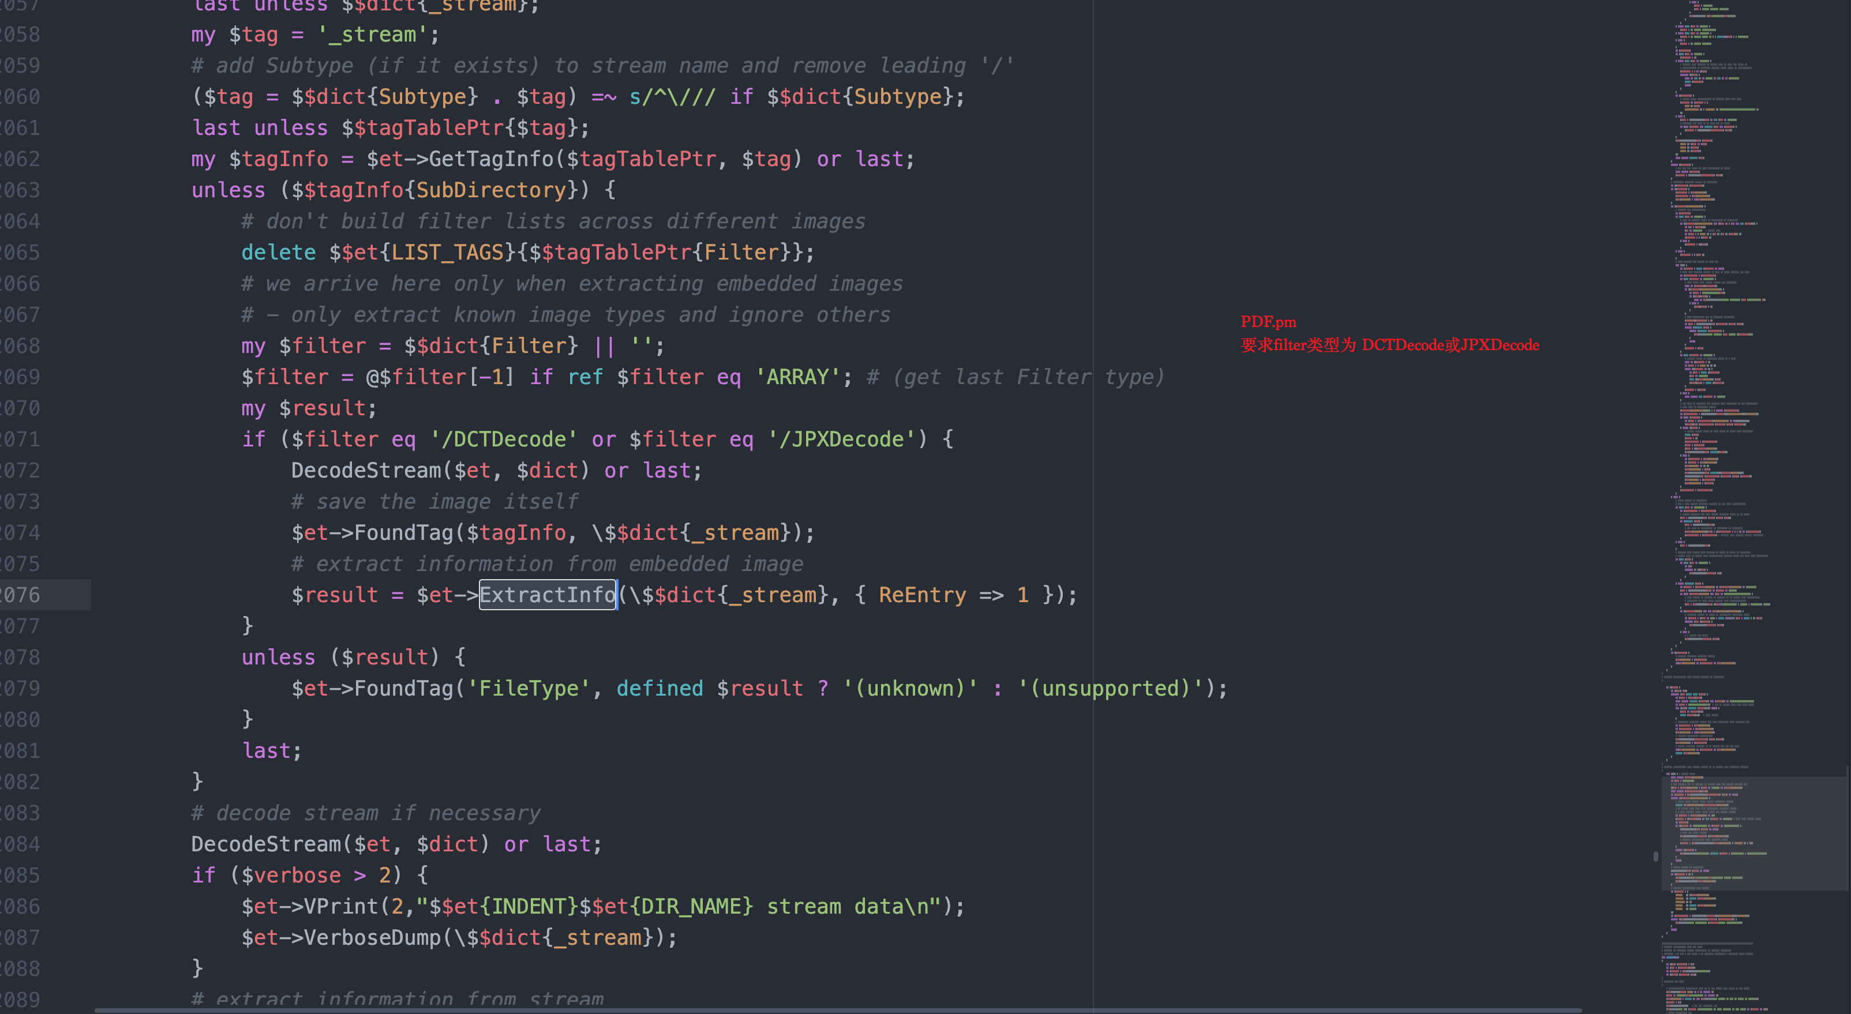Click the horizontal scrollbar at bottom

[x=838, y=1011]
